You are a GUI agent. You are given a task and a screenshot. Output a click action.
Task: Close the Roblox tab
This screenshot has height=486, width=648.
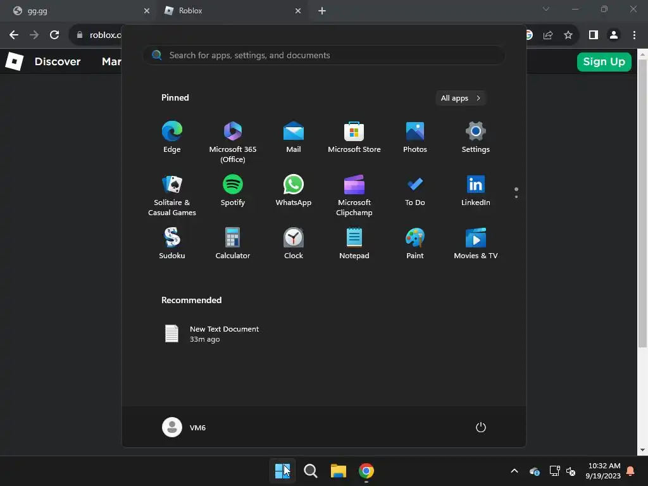click(x=298, y=11)
